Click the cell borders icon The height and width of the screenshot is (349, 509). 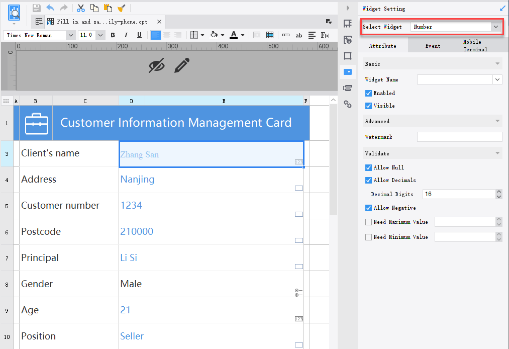click(x=193, y=35)
